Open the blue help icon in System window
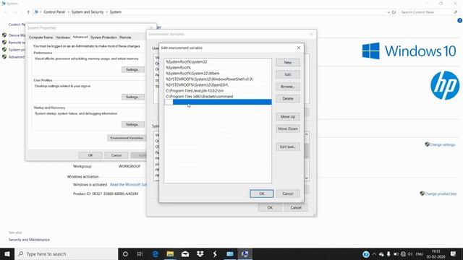The image size is (463, 260). coord(460,21)
